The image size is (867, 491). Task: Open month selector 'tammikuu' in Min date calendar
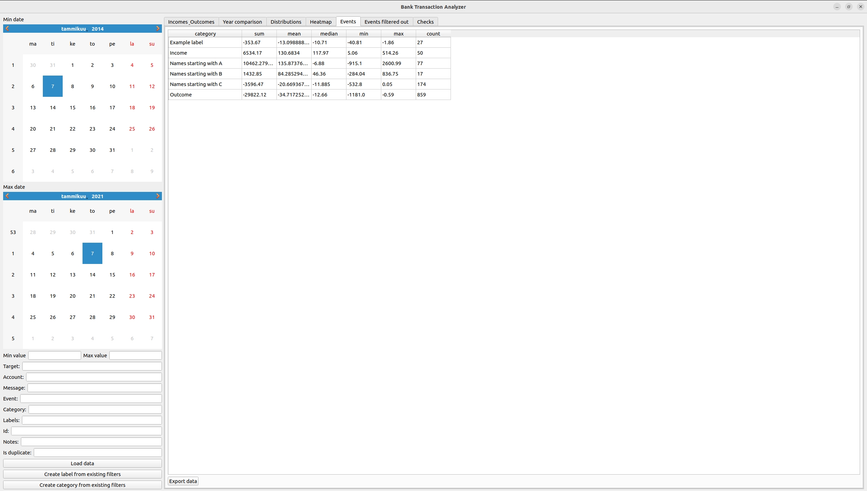tap(73, 29)
